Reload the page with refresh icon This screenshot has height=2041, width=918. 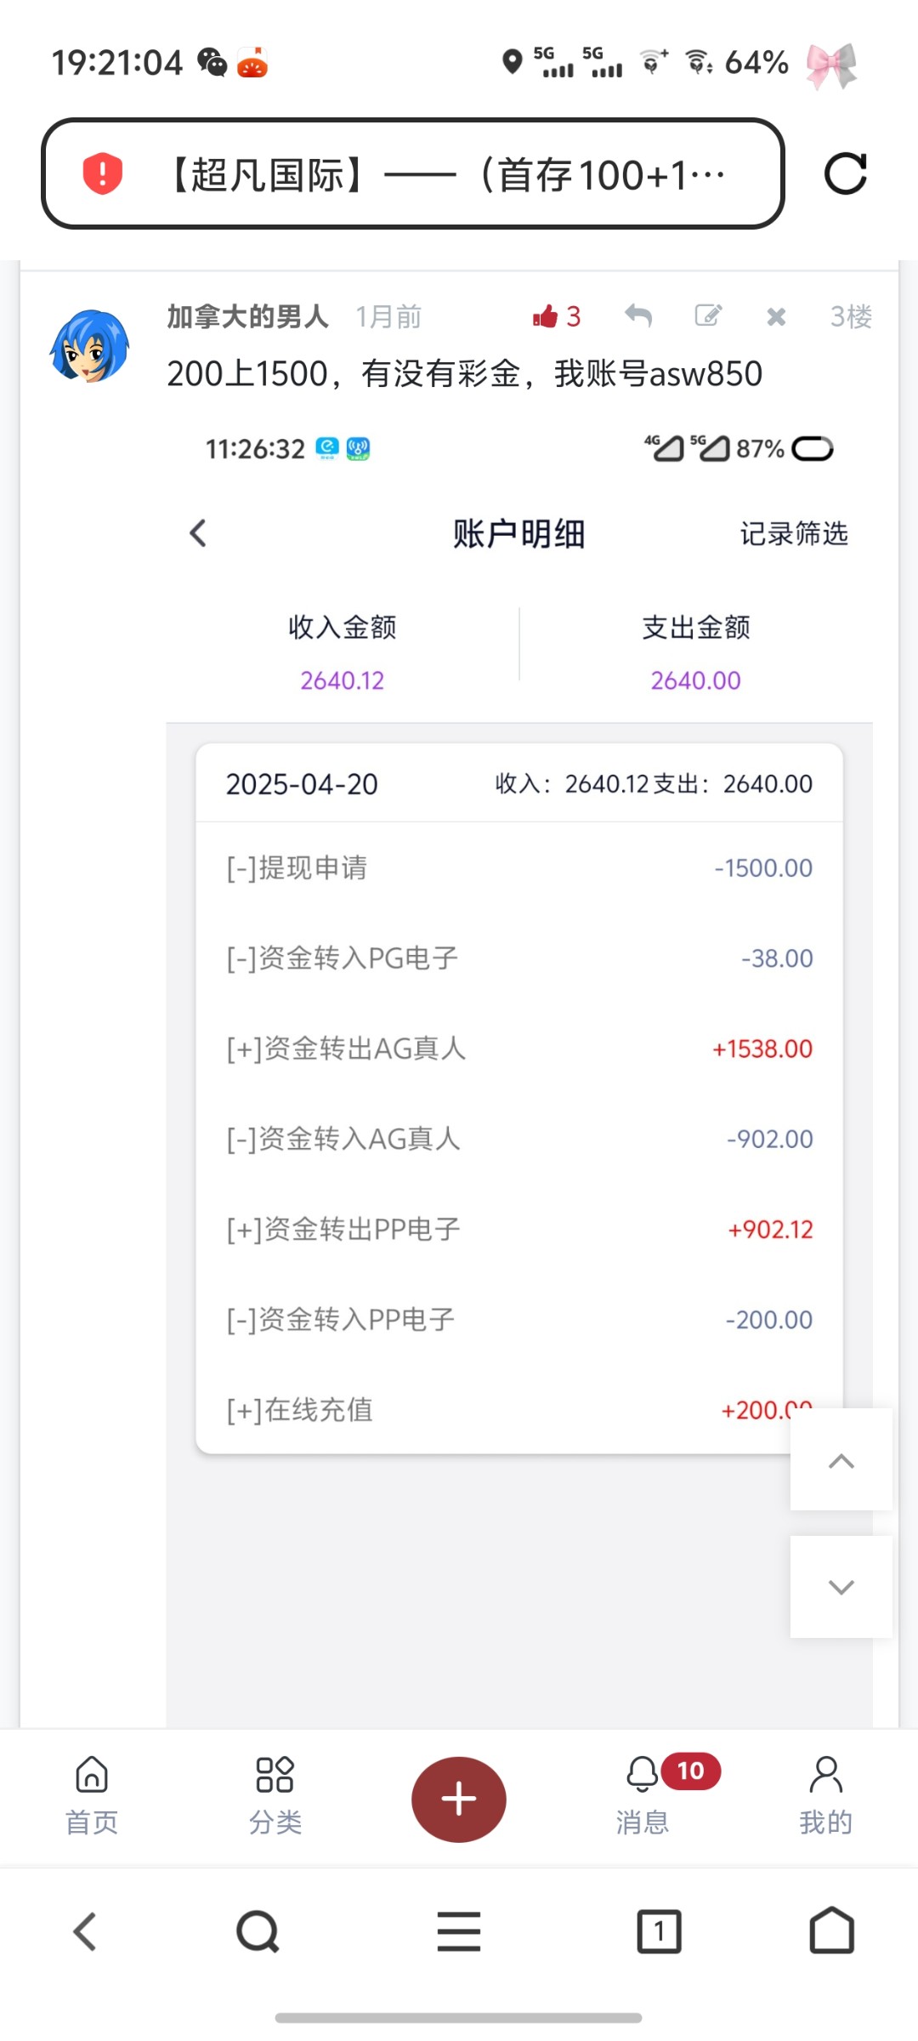845,174
